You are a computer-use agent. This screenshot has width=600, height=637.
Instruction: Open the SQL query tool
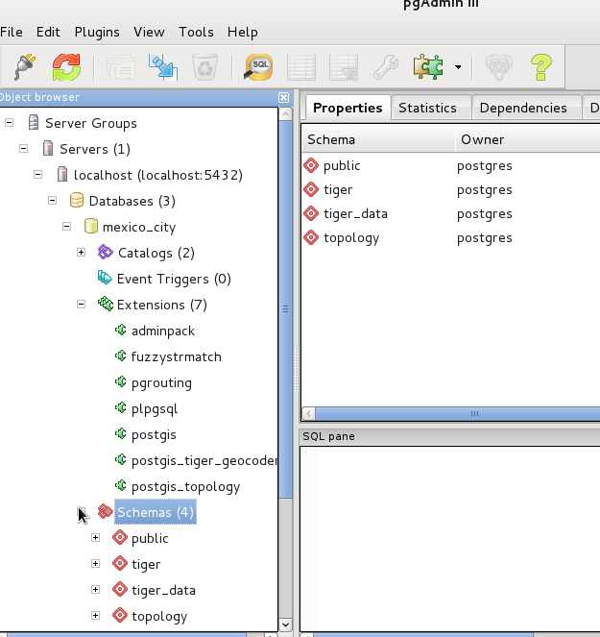tap(258, 67)
